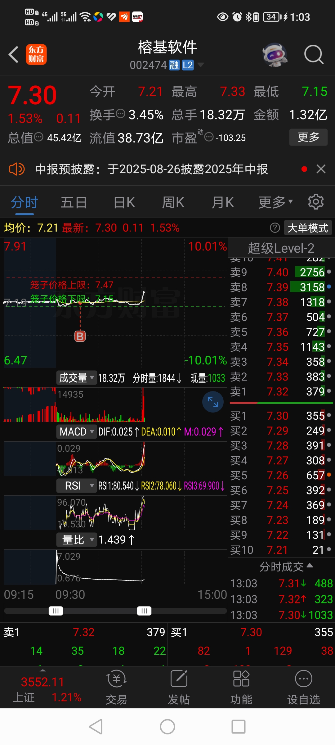
Task: Switch to the 日K tab
Action: [x=124, y=202]
